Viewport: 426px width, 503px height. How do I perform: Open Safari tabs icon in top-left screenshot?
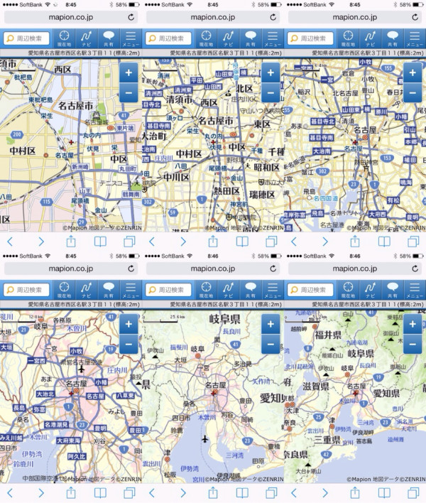point(130,242)
